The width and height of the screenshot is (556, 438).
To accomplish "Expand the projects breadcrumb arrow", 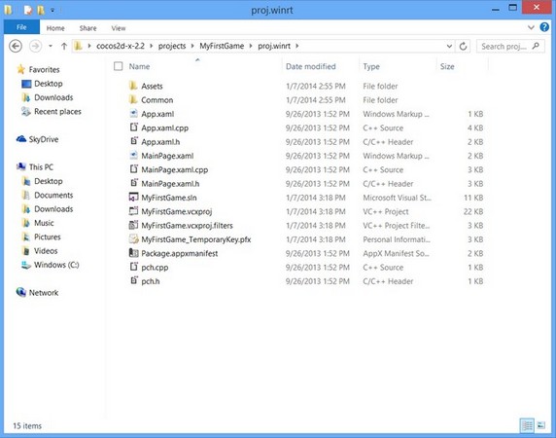I will click(x=192, y=46).
